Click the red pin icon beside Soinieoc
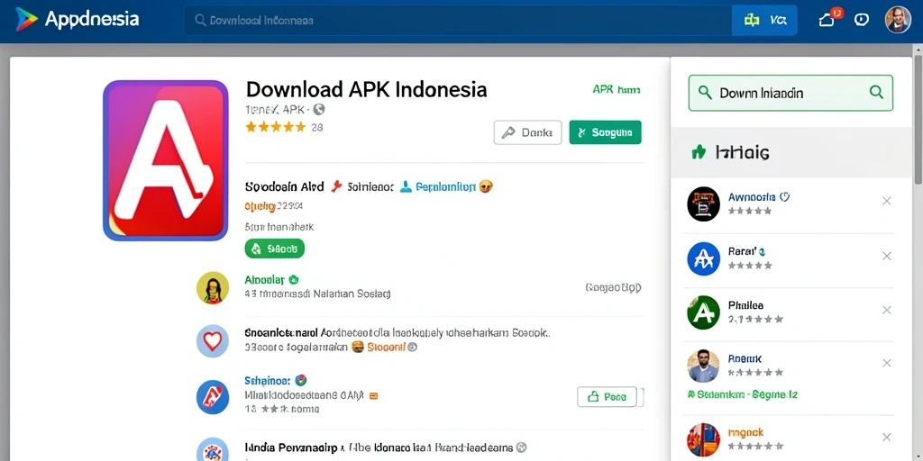The height and width of the screenshot is (461, 923). pyautogui.click(x=336, y=186)
